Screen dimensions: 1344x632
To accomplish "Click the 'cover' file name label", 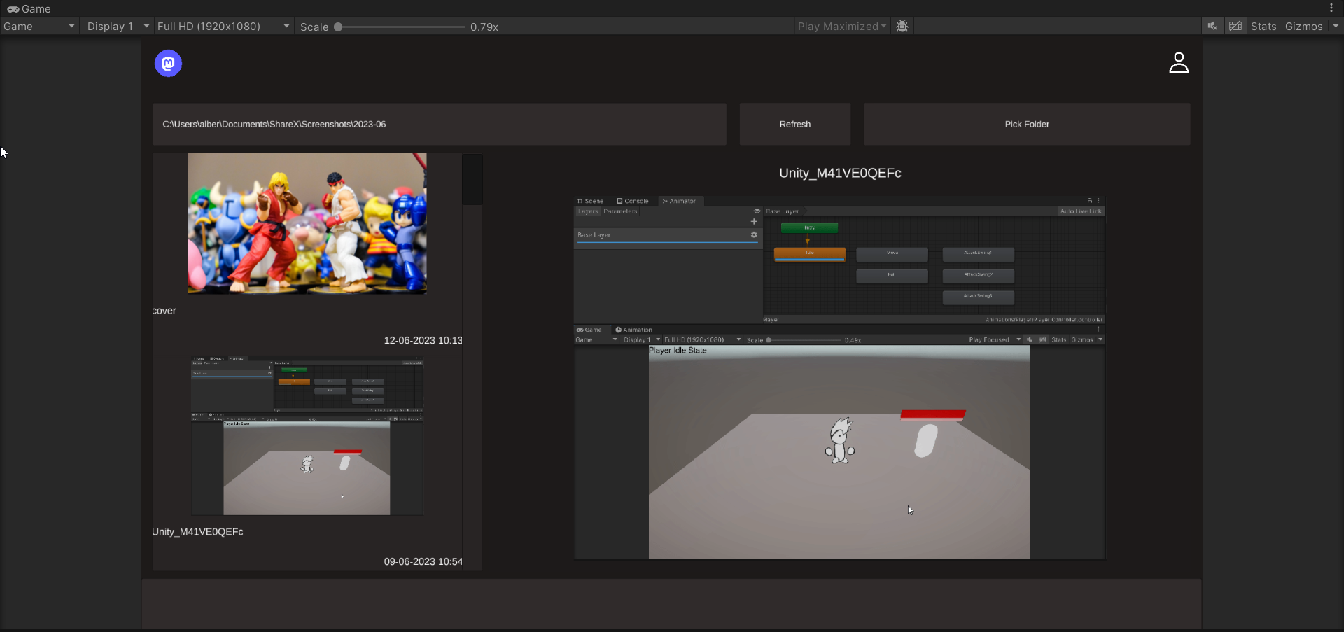I will (164, 311).
